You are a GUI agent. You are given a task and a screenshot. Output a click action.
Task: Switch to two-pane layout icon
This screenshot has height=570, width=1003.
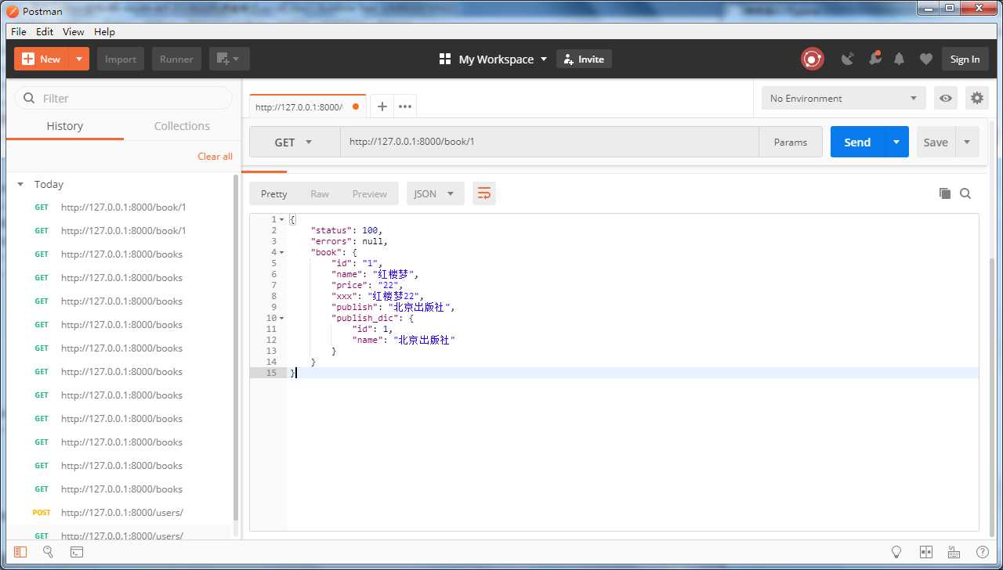(925, 552)
